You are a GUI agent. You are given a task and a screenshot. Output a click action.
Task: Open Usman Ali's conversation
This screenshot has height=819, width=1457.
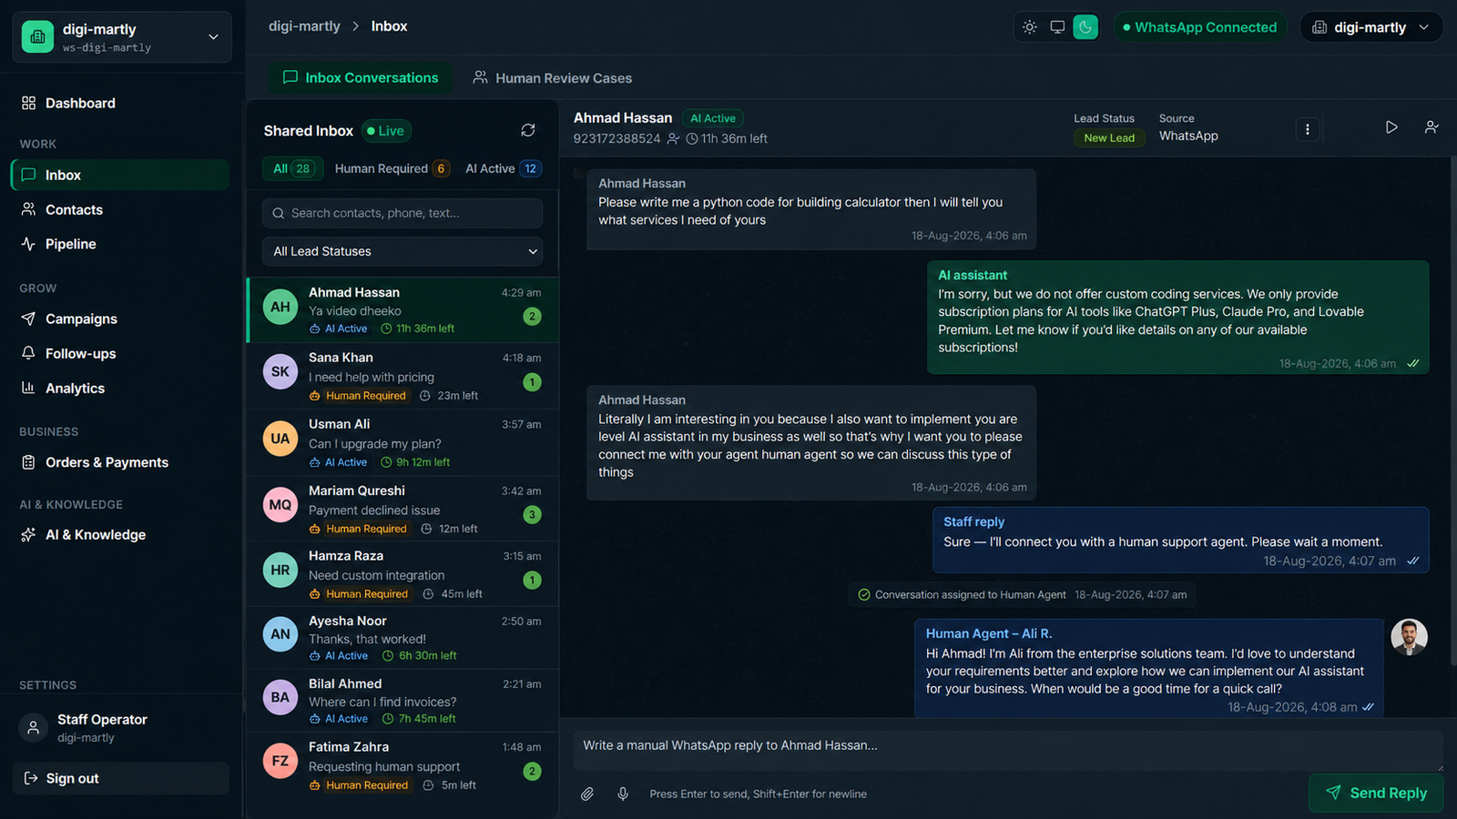pyautogui.click(x=402, y=442)
